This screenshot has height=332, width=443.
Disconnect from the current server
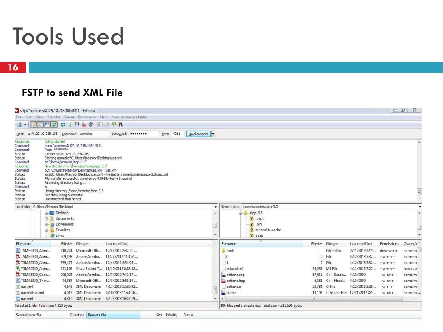(84, 124)
